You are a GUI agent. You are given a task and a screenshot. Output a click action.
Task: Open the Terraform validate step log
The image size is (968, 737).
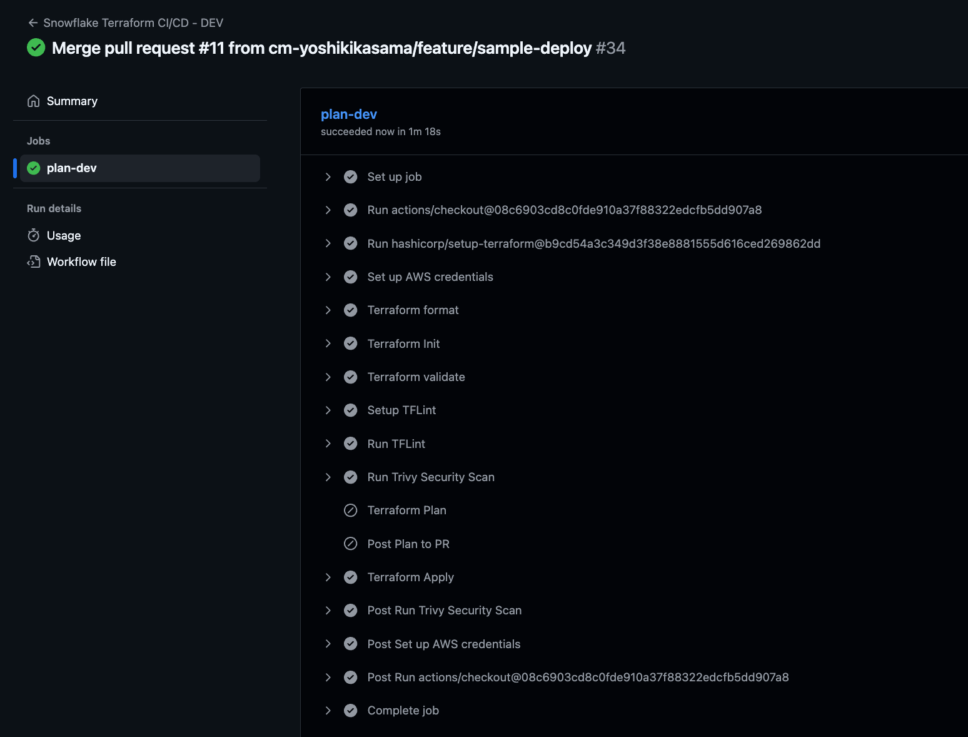[416, 377]
